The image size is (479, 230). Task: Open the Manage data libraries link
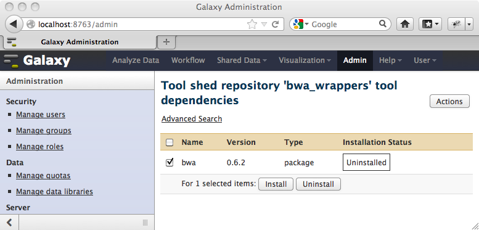pos(54,192)
